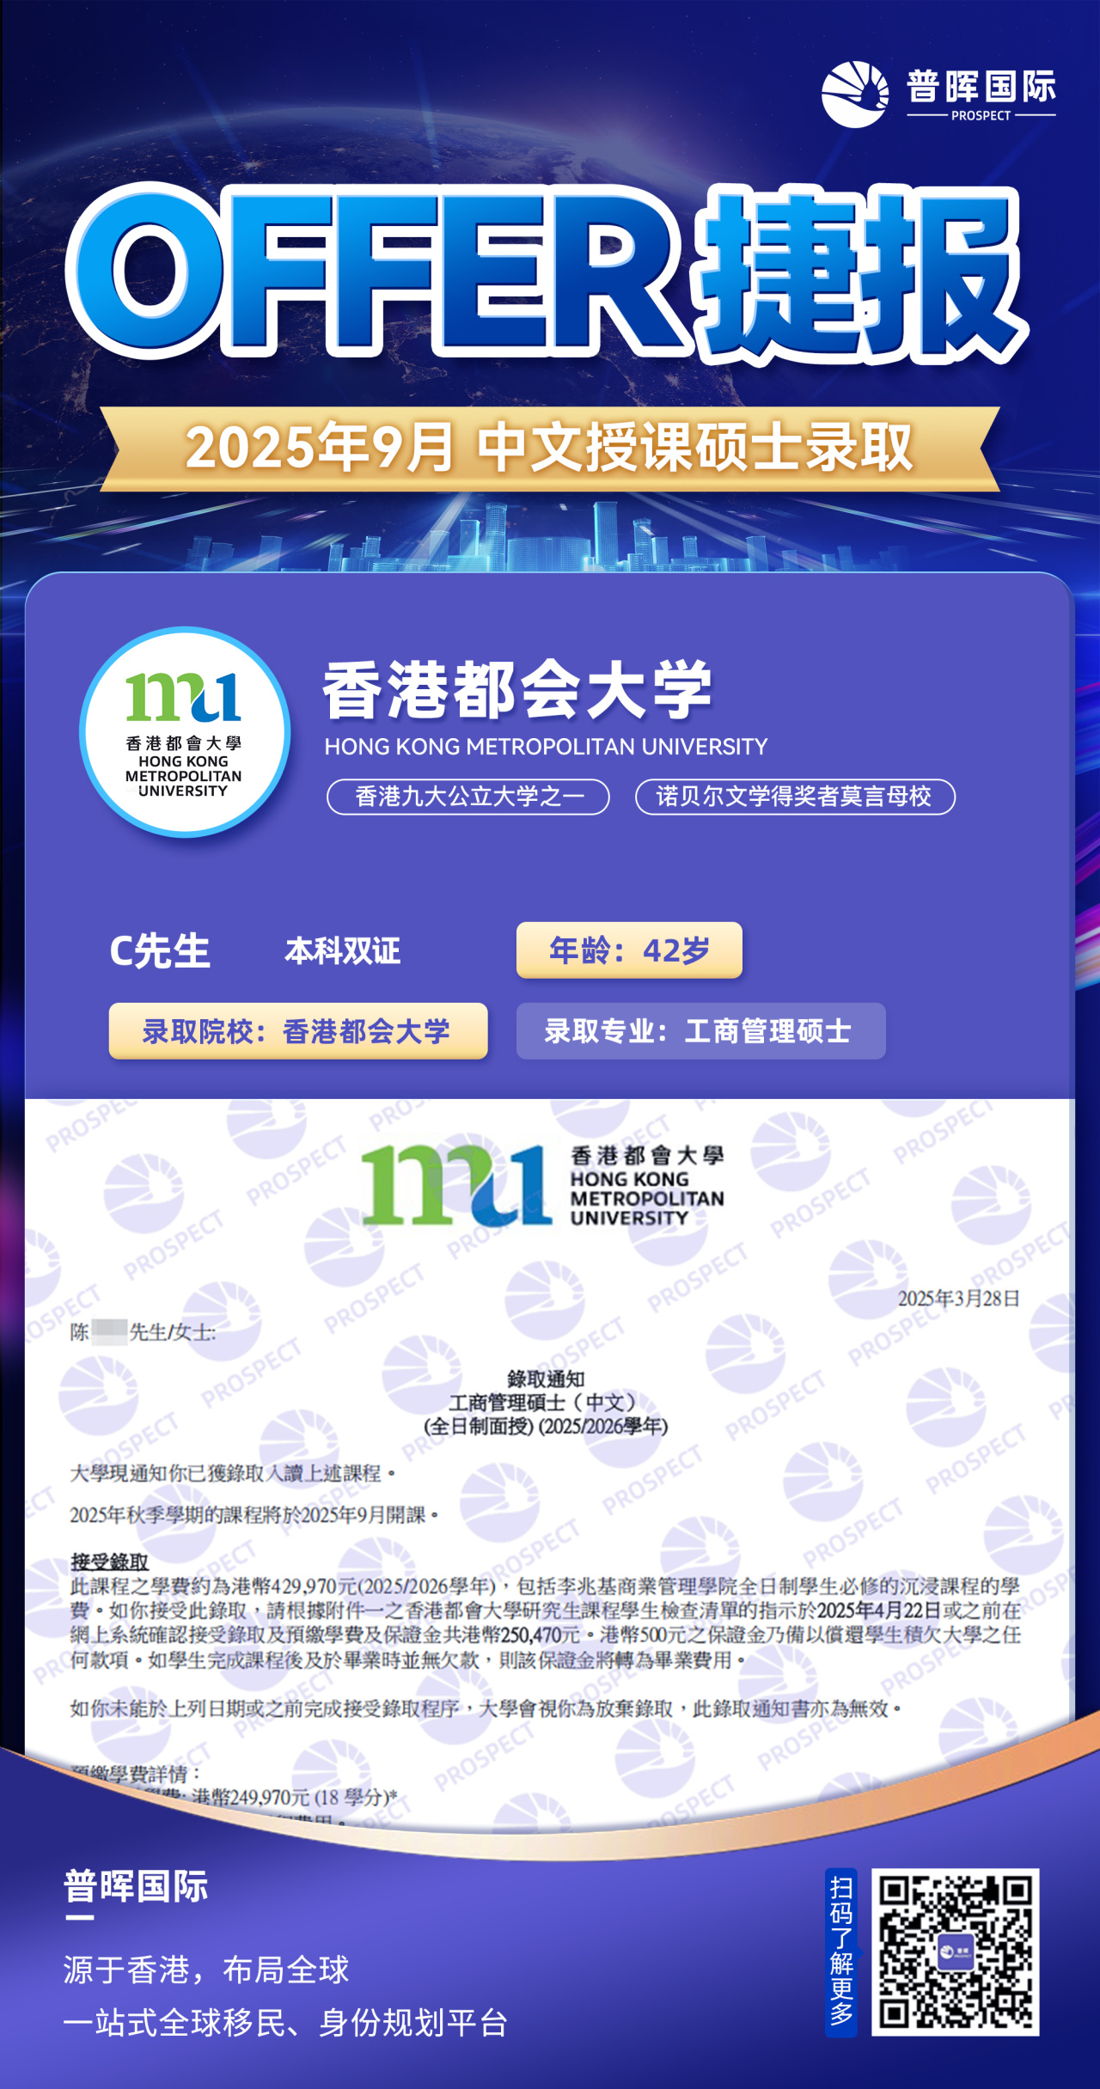Click the 'C先生' name label

click(x=160, y=951)
